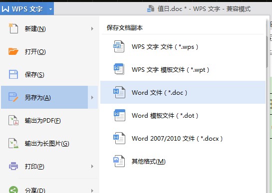Screen dimensions: 272x193
Task: Open the WPS 文字 dropdown arrow
Action: pyautogui.click(x=50, y=9)
